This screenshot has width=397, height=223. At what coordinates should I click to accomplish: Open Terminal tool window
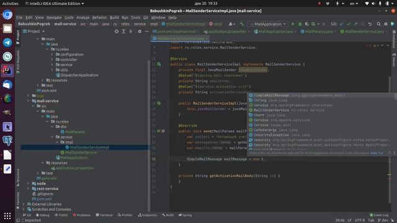click(x=104, y=215)
